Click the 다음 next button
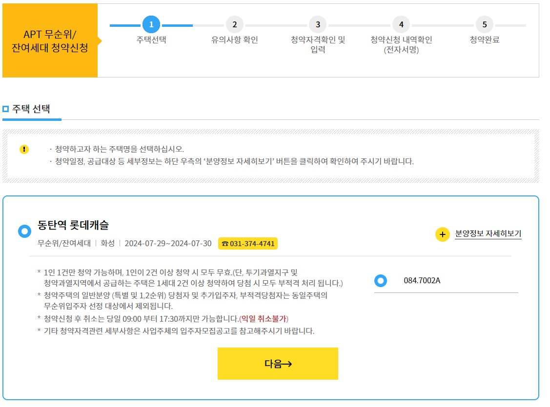The image size is (550, 407). click(x=278, y=364)
